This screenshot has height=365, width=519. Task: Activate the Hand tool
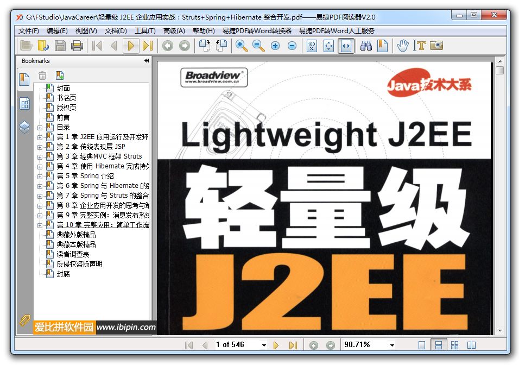coord(403,46)
